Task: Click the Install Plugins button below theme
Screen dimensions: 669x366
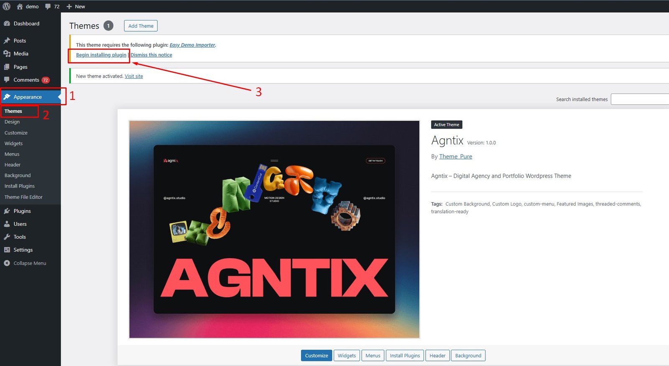Action: (x=405, y=356)
